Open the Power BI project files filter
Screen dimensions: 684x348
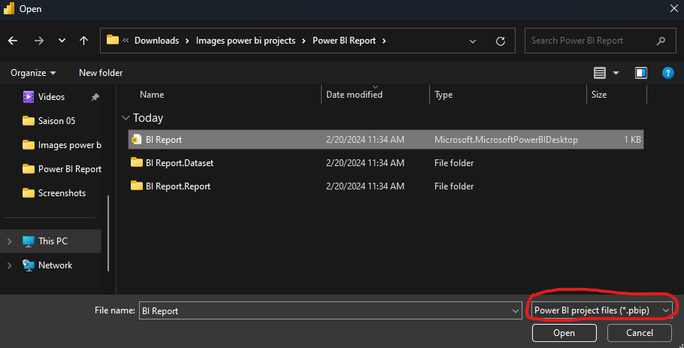601,310
